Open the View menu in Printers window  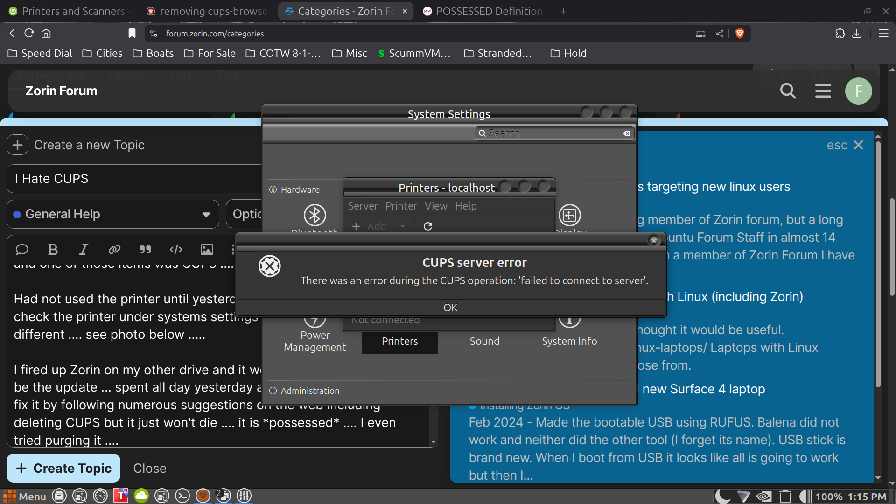[435, 206]
